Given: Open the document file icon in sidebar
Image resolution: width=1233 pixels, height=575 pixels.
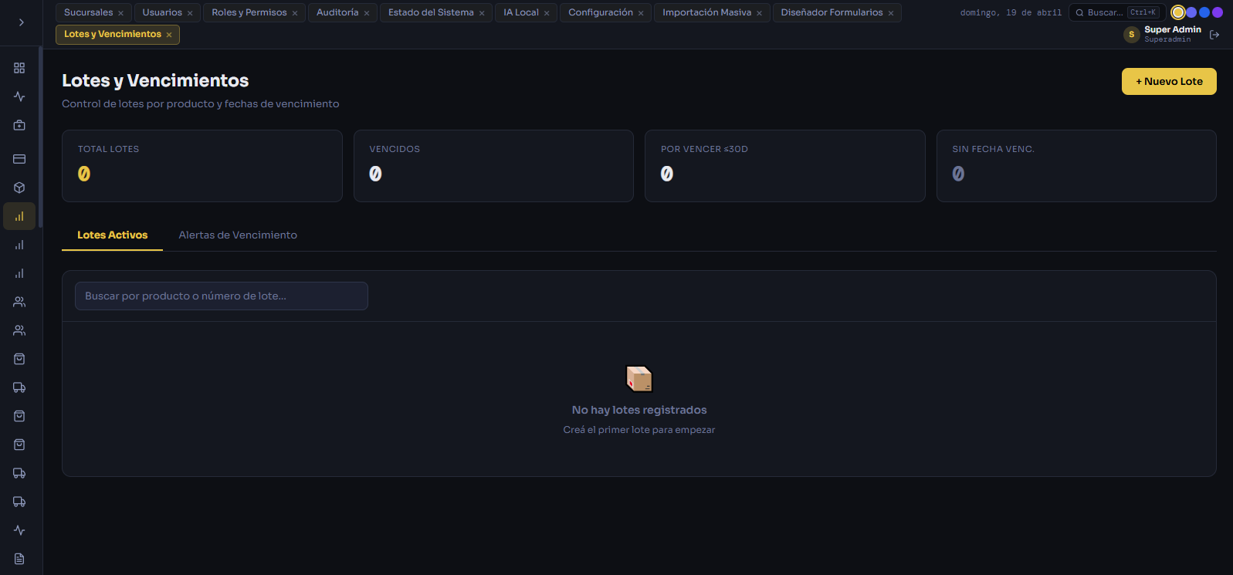Looking at the screenshot, I should click(19, 559).
